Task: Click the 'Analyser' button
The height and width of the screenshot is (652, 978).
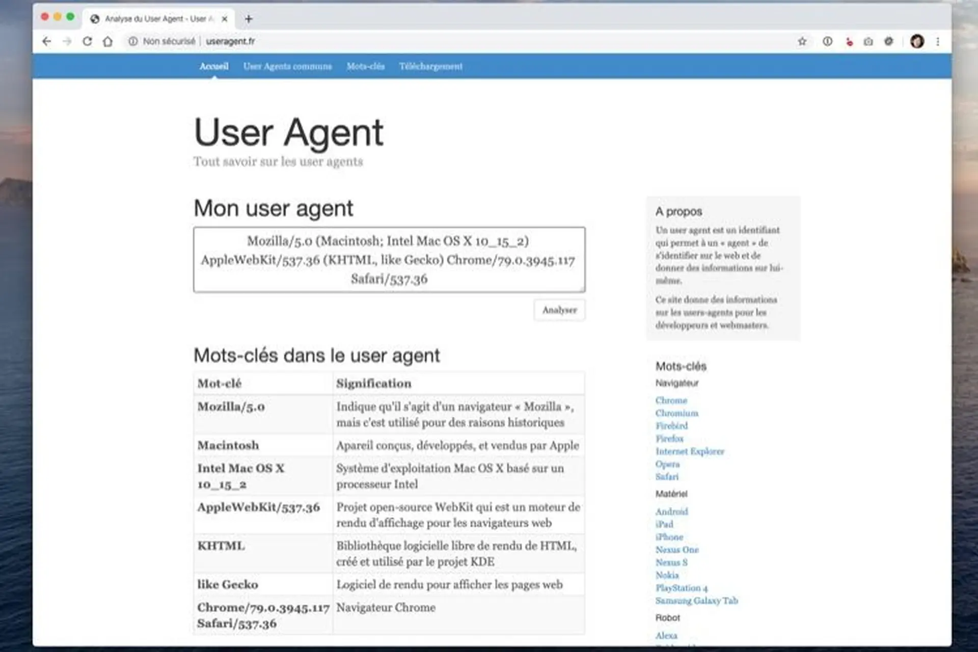Action: click(x=559, y=310)
